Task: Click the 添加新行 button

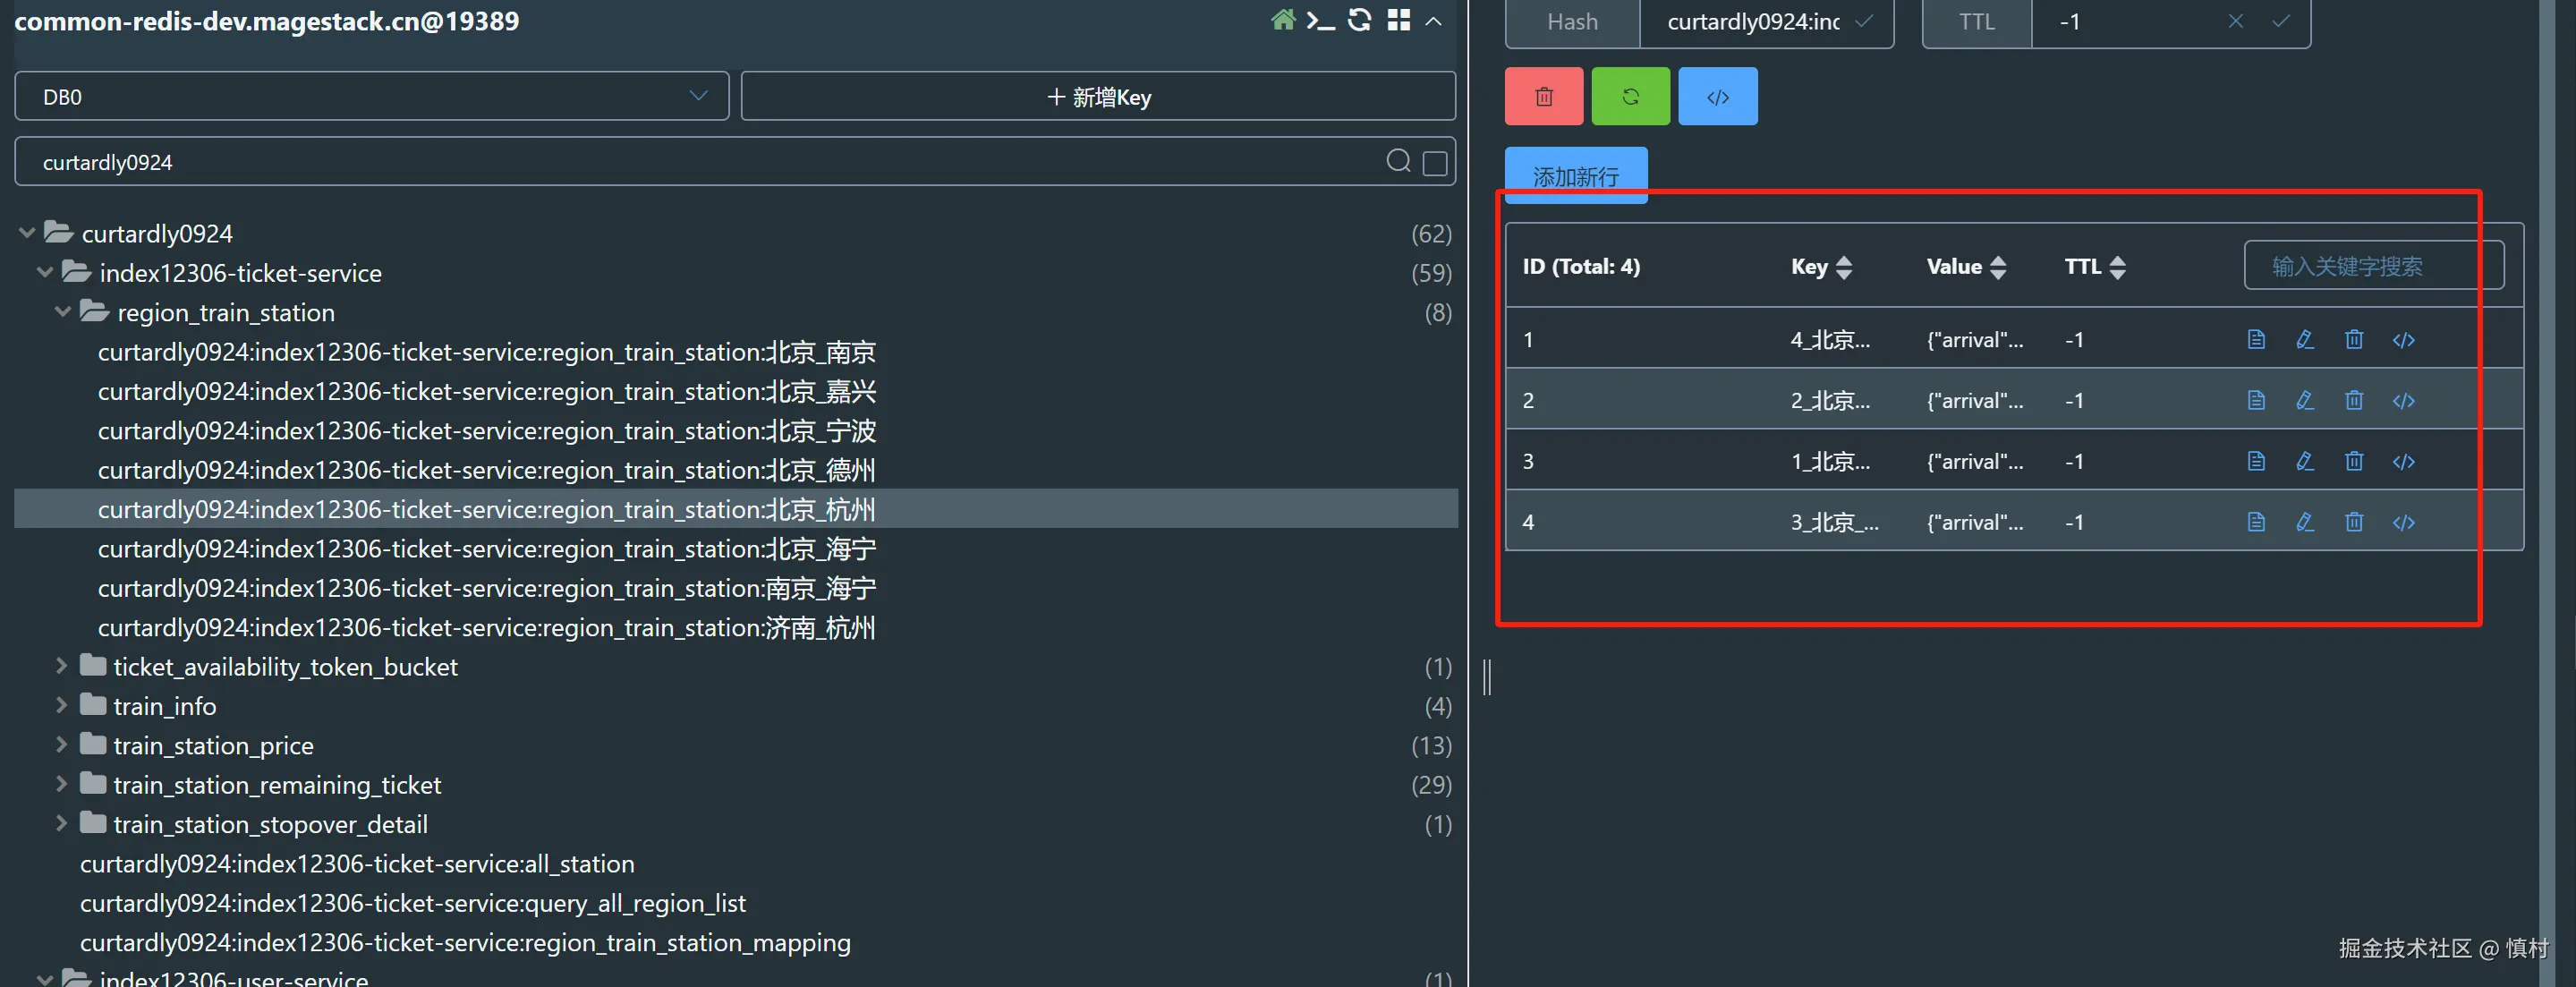Action: [x=1575, y=176]
